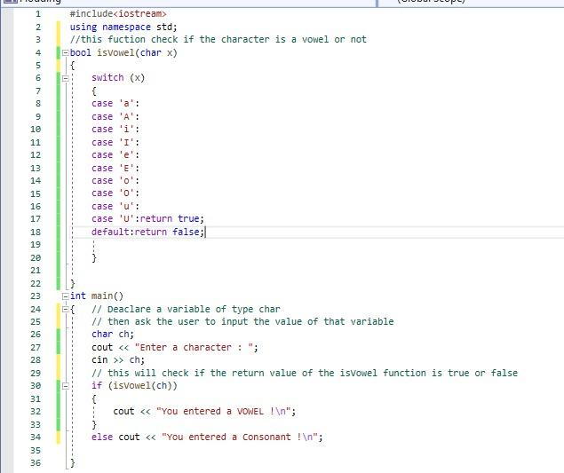Viewport: 564px width, 473px height.
Task: Collapse the int main() function
Action: pos(65,296)
